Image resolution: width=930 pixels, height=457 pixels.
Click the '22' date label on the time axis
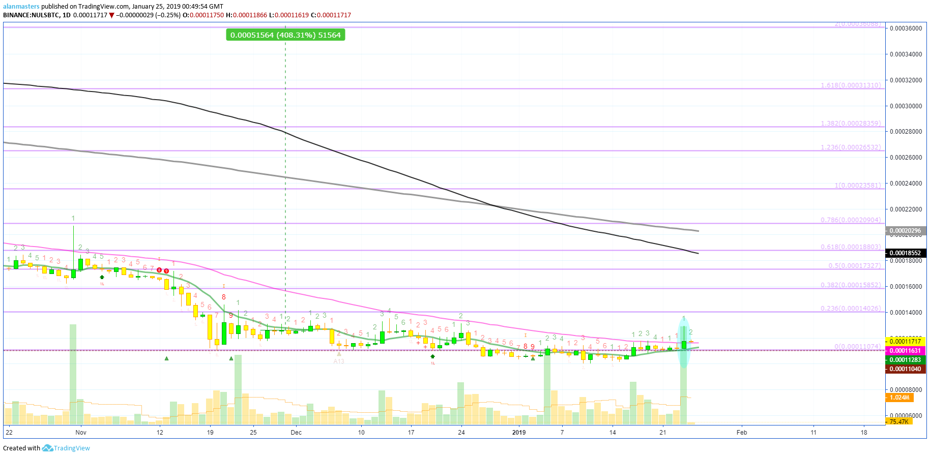pyautogui.click(x=9, y=433)
